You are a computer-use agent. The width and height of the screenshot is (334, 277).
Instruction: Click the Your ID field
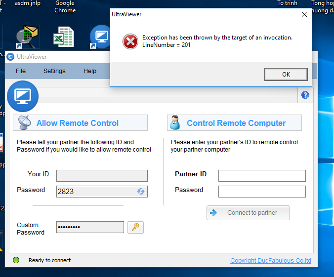click(x=102, y=176)
